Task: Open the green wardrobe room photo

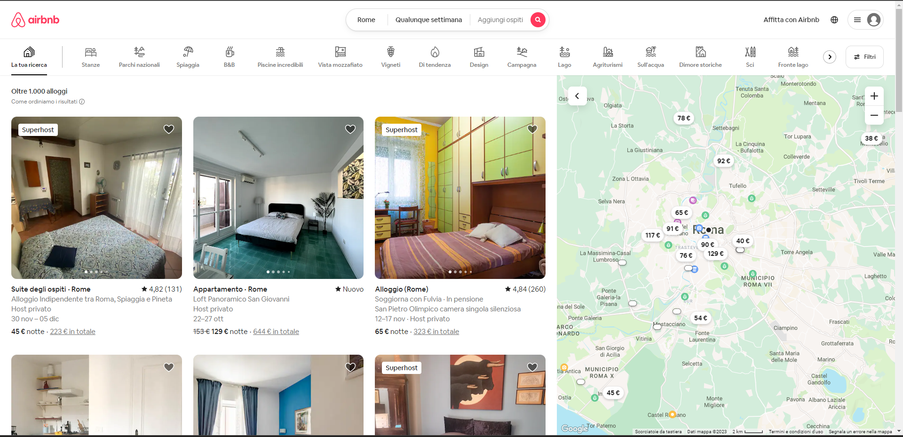Action: coord(460,198)
